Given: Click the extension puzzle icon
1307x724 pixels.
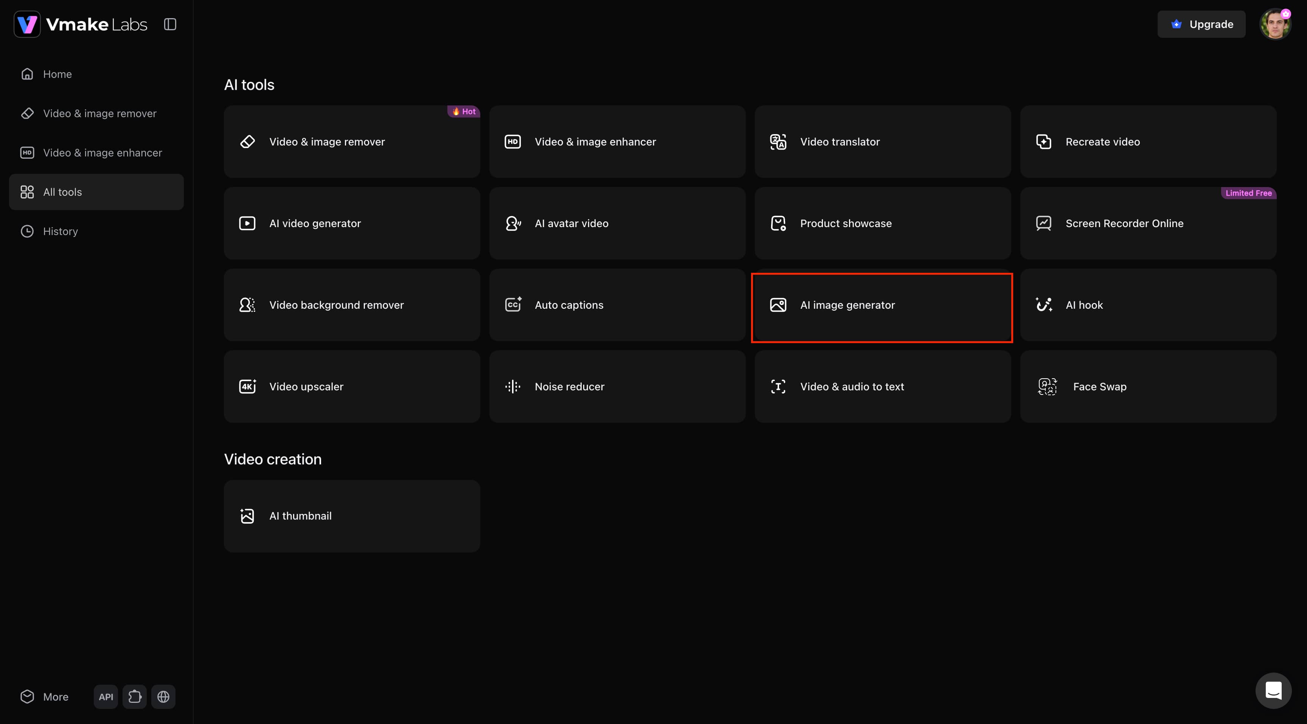Looking at the screenshot, I should point(135,697).
